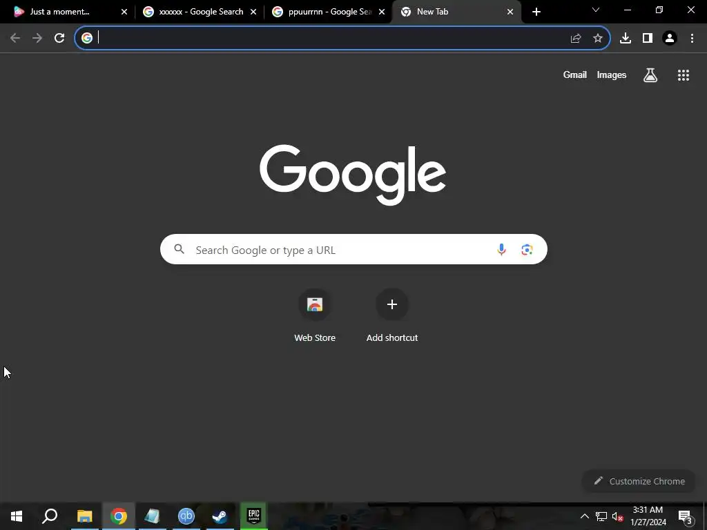Open the network status tray icon

click(601, 516)
